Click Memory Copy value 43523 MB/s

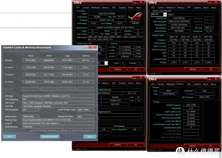tap(67, 60)
